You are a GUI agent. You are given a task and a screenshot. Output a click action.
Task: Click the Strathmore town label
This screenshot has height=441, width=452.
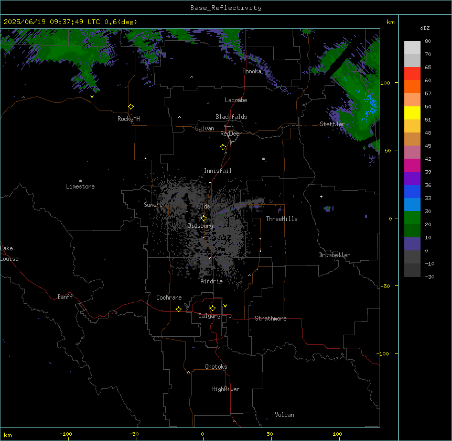point(271,318)
